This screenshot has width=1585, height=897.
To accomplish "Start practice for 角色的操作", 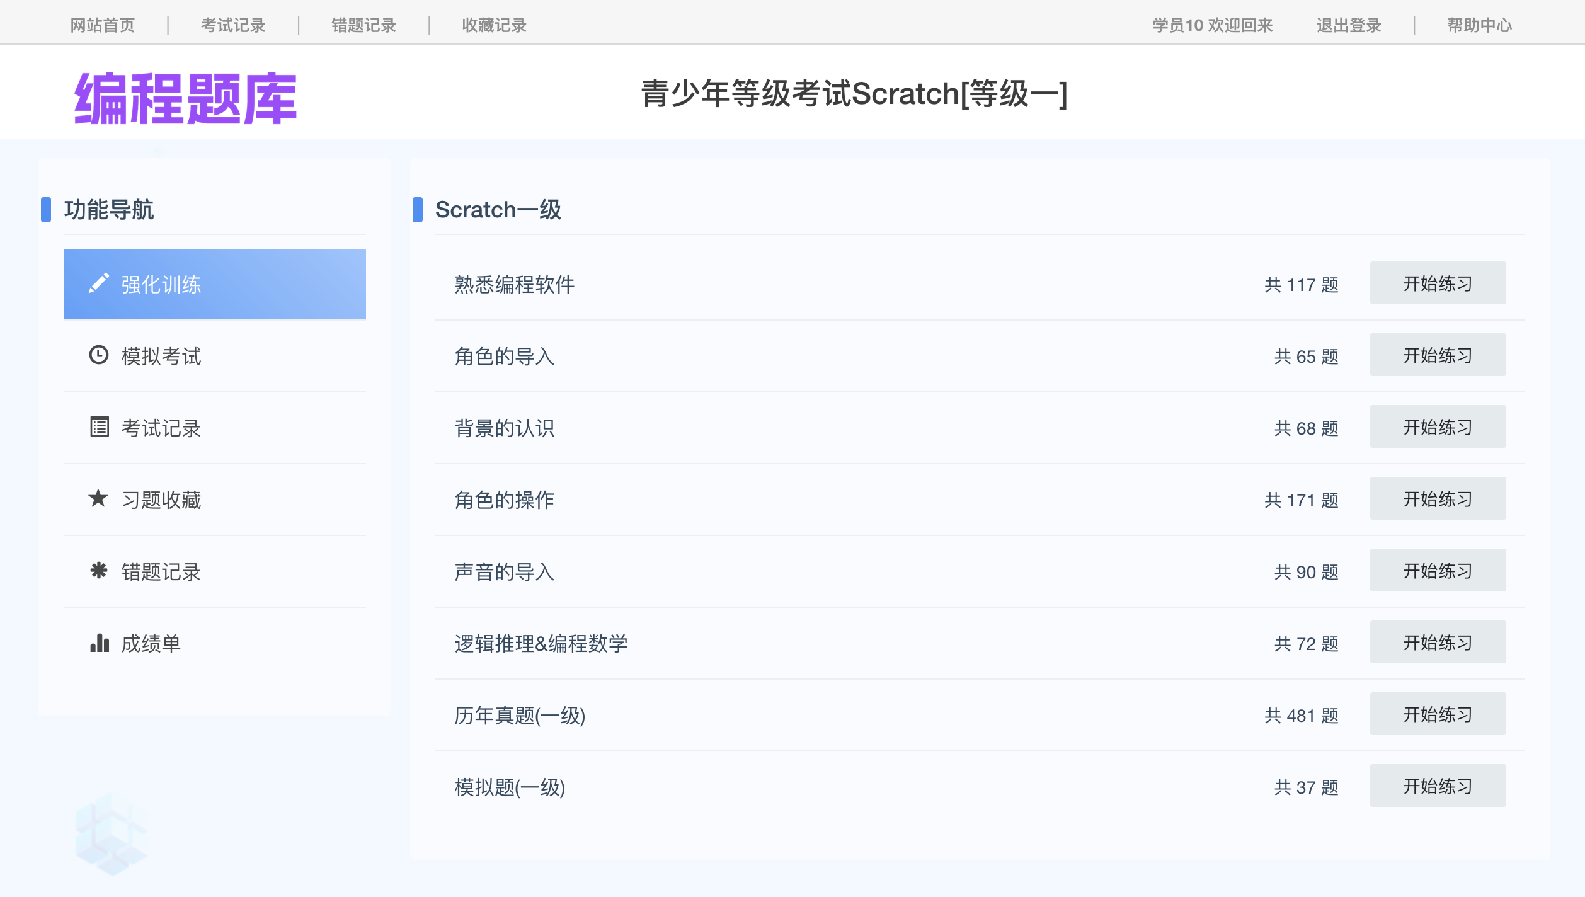I will (x=1438, y=499).
